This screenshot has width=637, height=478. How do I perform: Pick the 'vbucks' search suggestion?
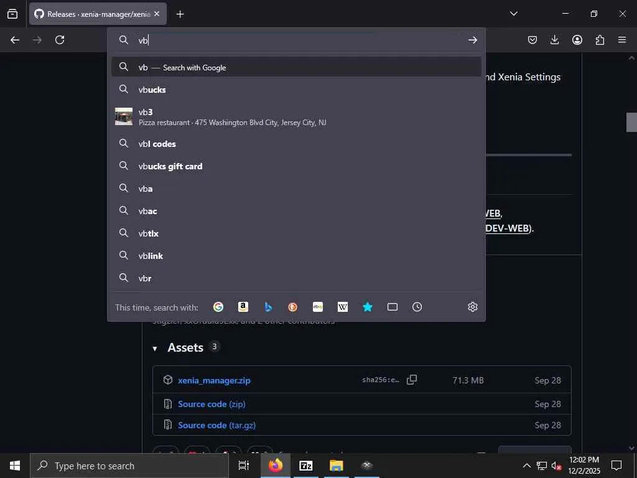[x=297, y=90]
